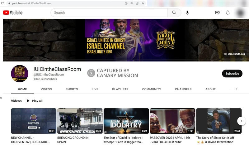Screen dimensions: 249x146
Task: Click the address bar URL
Action: tap(31, 3)
